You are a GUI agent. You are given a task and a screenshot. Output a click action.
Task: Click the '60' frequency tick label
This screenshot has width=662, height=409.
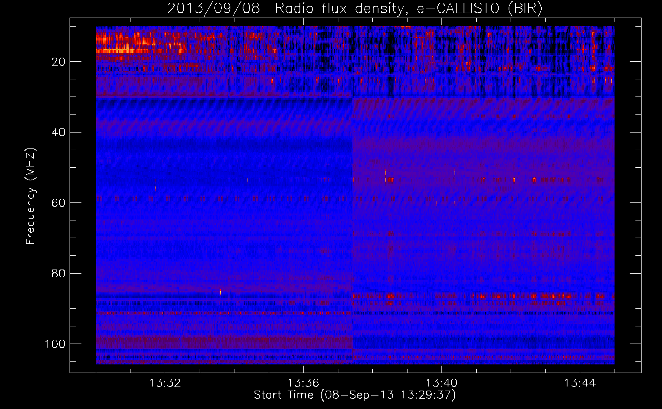click(59, 203)
